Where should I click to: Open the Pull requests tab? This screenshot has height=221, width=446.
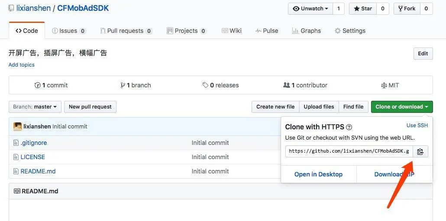(x=126, y=31)
